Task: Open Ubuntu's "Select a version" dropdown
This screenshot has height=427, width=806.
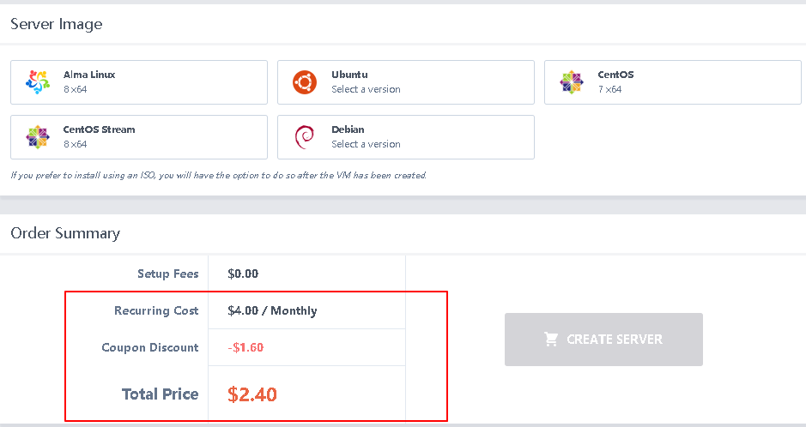Action: tap(366, 89)
